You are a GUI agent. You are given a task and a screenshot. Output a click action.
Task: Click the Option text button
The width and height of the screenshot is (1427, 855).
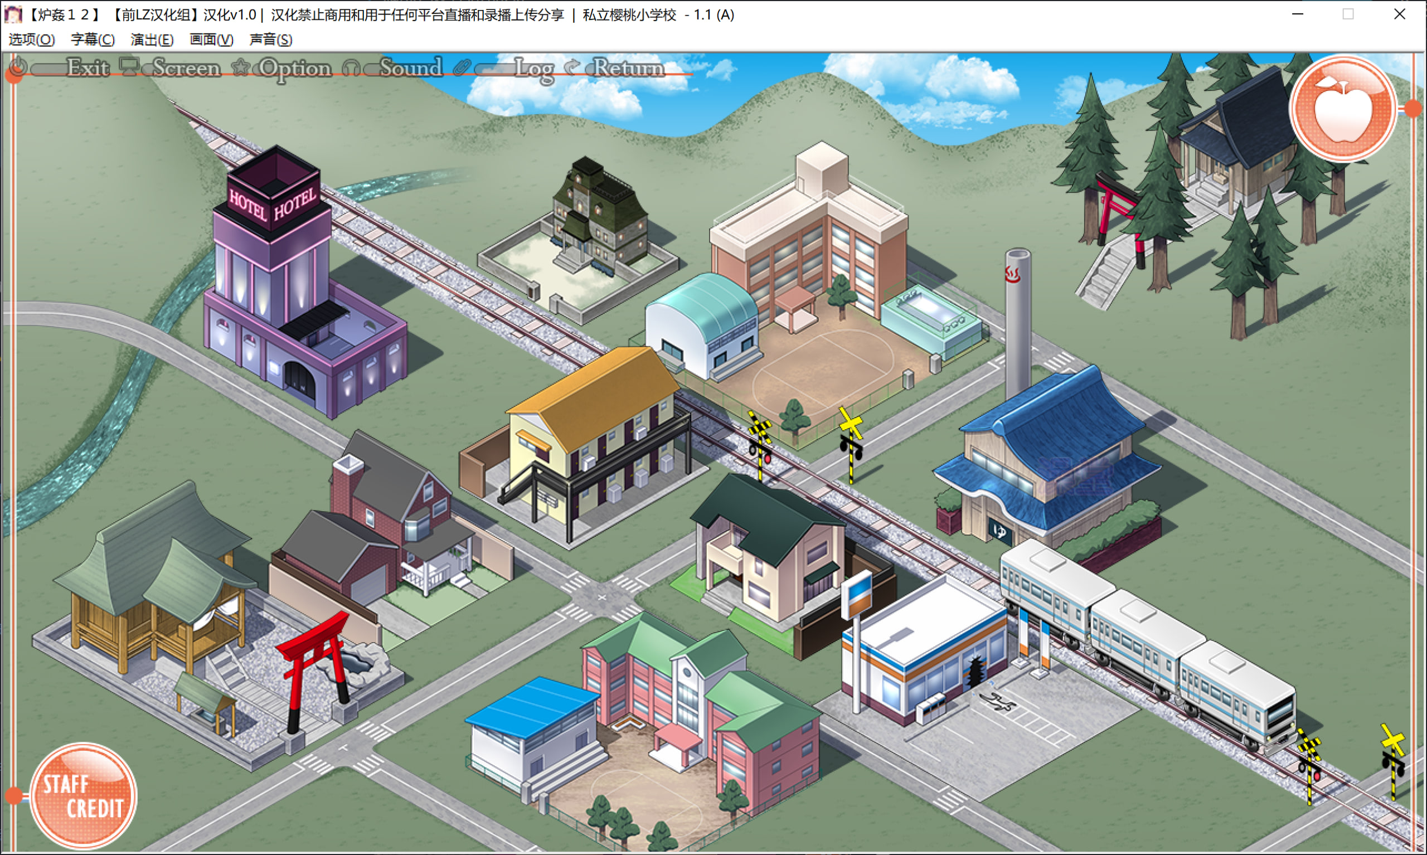tap(294, 68)
